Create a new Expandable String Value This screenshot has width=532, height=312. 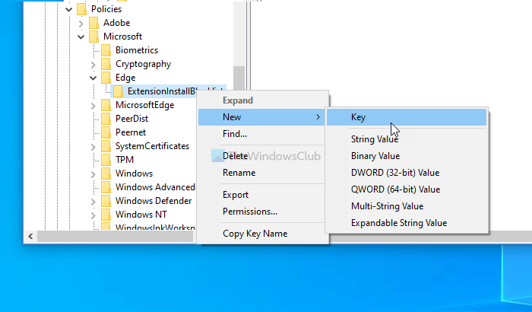407,223
